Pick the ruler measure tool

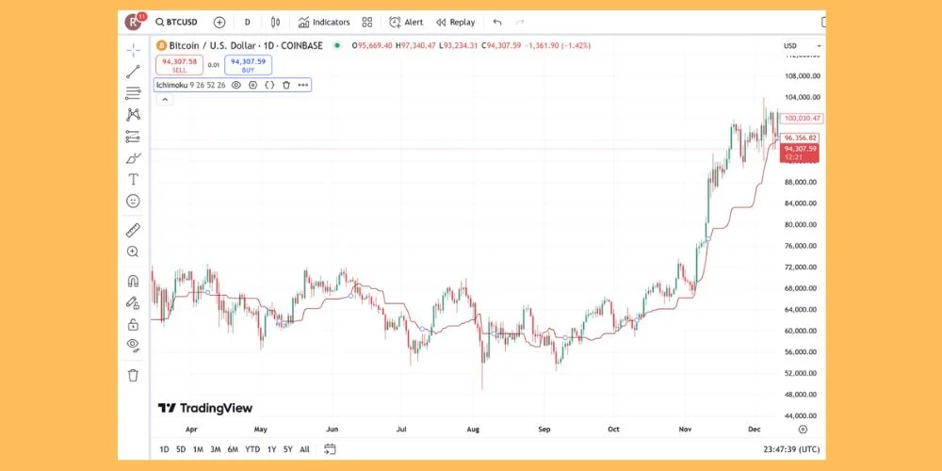(x=133, y=230)
